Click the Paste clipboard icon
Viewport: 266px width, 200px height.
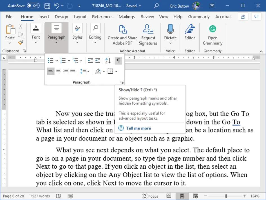click(x=10, y=29)
